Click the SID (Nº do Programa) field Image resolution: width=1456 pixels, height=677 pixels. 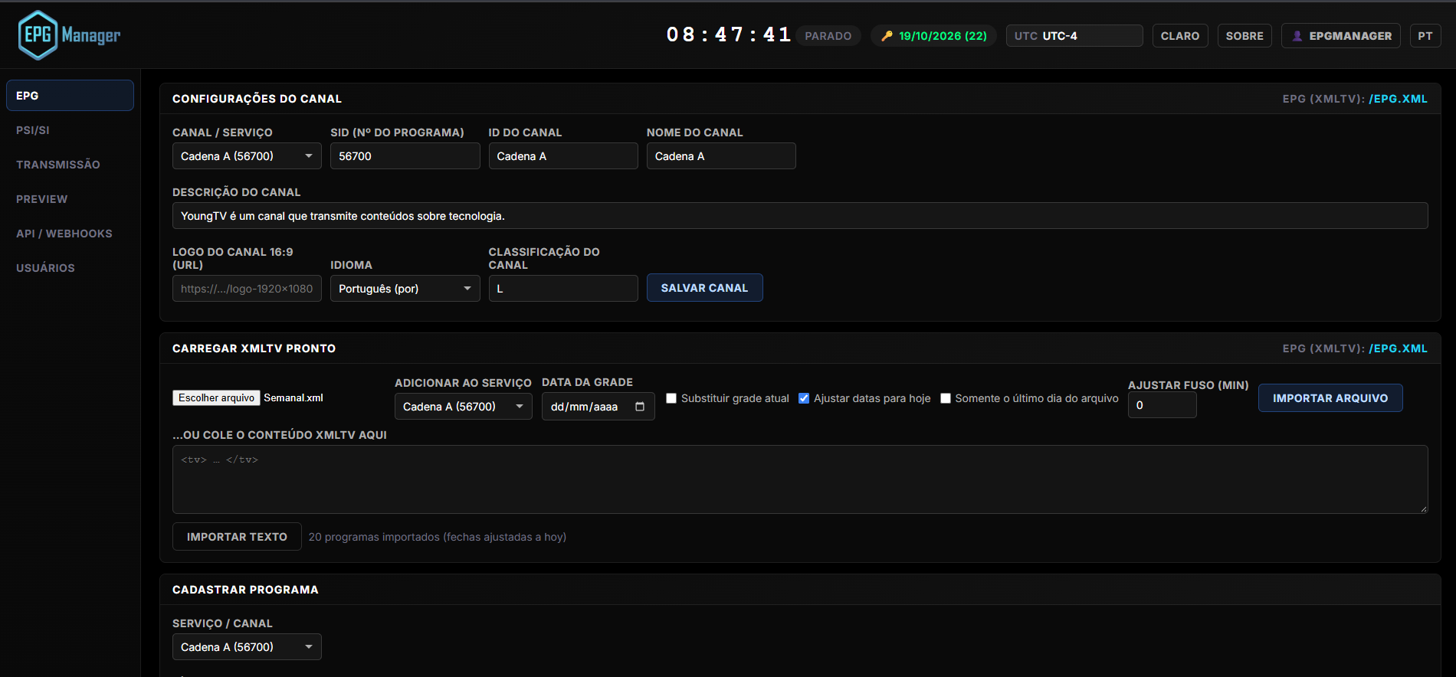[405, 156]
